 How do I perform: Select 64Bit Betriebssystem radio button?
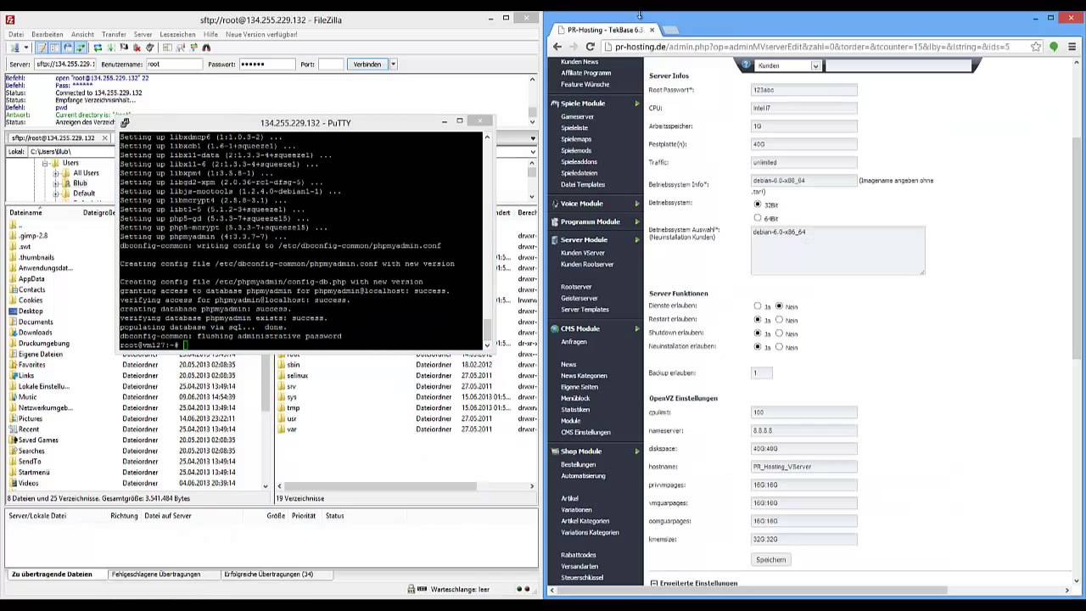click(x=758, y=218)
